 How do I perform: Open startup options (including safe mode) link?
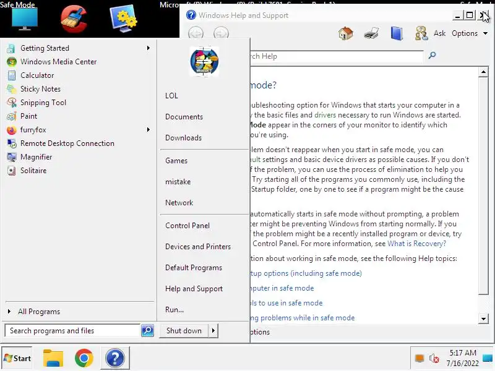point(306,273)
